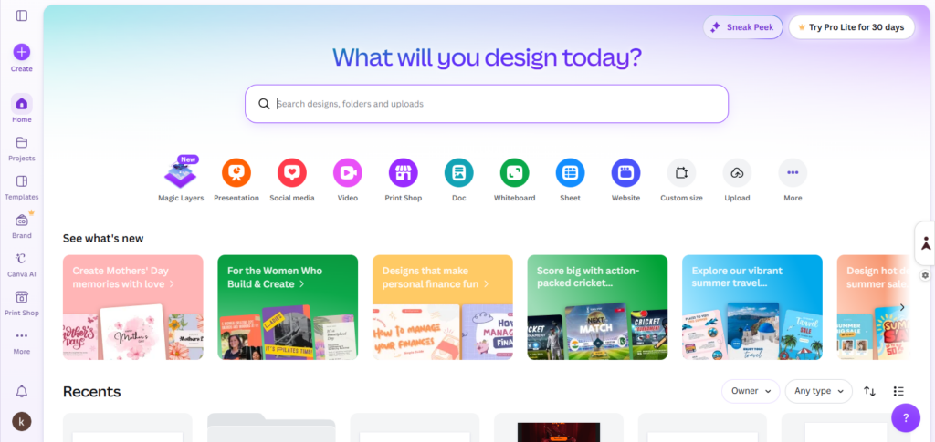Click the Upload cloud icon
Image resolution: width=935 pixels, height=442 pixels.
pos(737,173)
